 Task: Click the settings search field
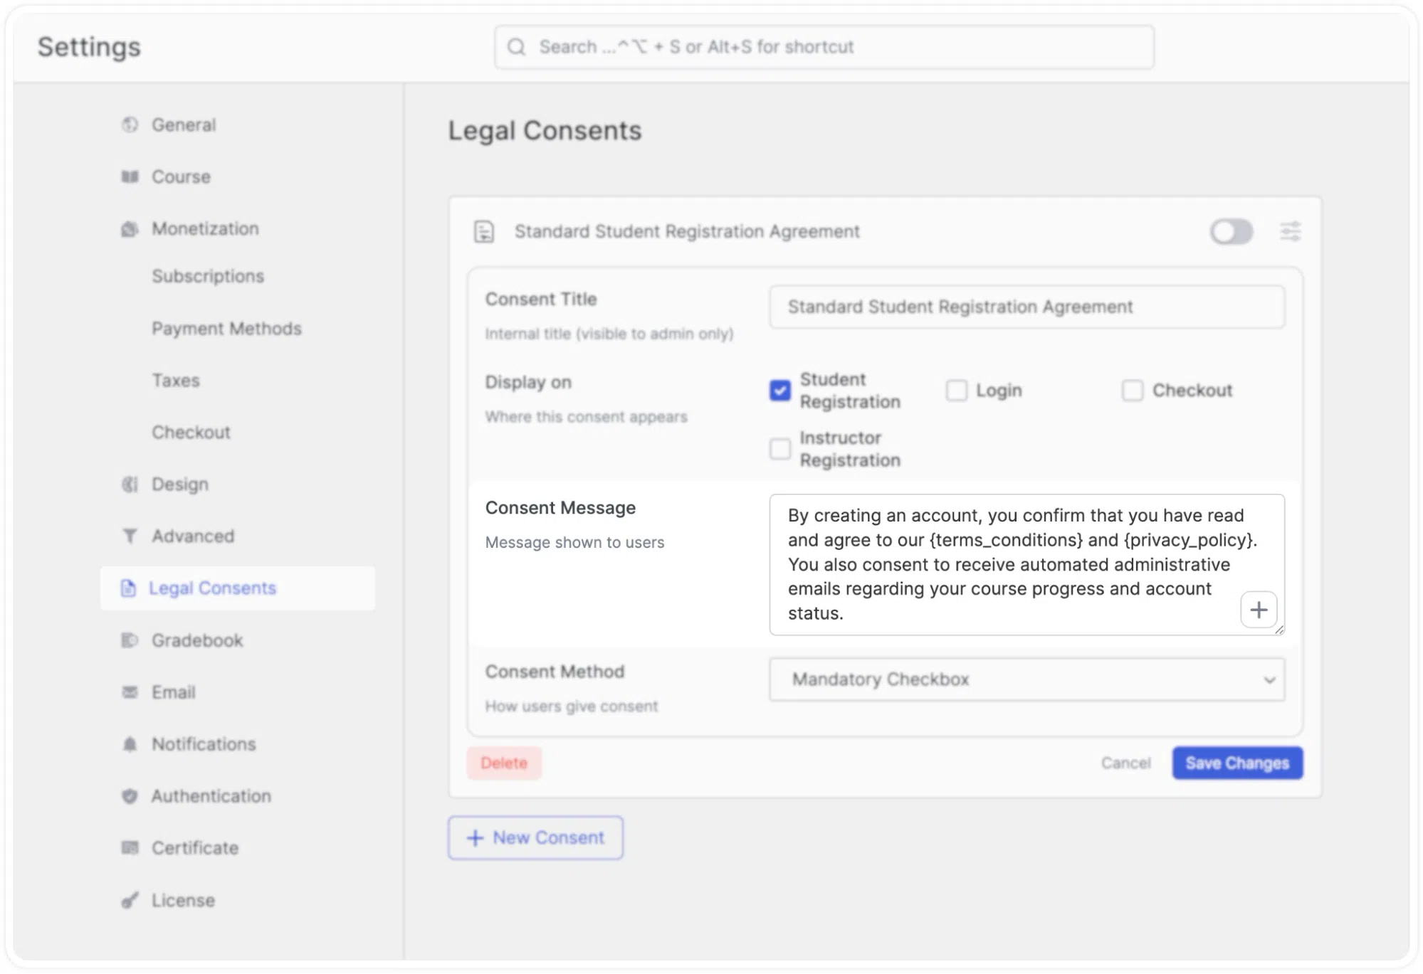[824, 47]
